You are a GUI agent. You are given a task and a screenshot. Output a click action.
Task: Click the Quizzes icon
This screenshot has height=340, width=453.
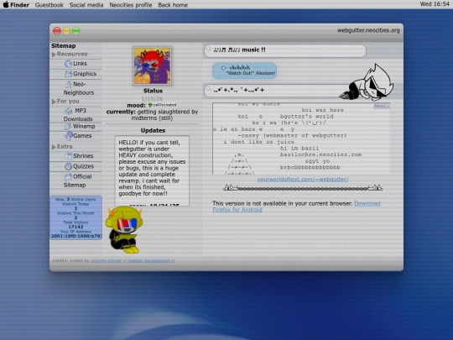[68, 166]
